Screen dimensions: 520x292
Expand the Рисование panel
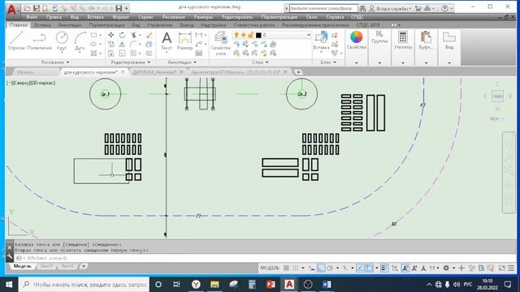(x=55, y=62)
